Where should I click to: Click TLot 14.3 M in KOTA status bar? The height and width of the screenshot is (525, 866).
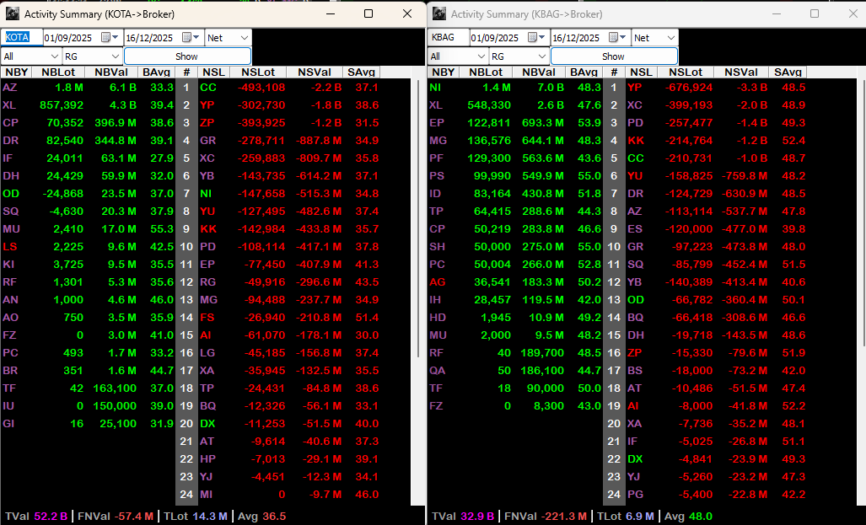196,517
